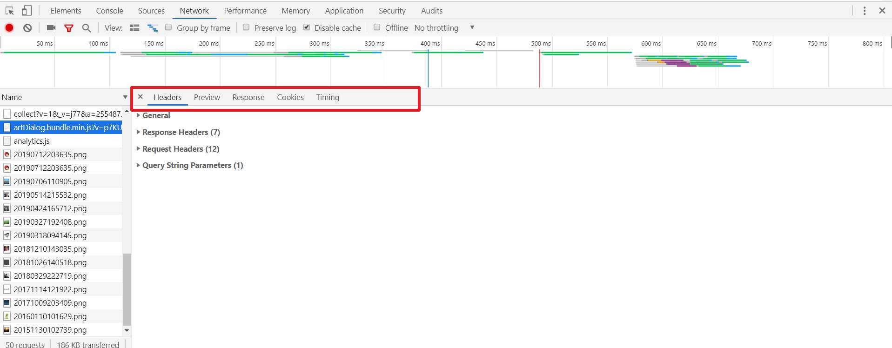The image size is (892, 348).
Task: Toggle the device toolbar icon
Action: tap(27, 10)
